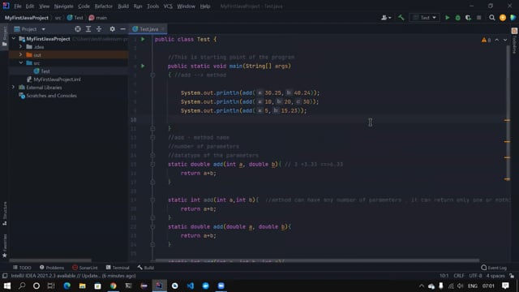
Task: Switch to the Terminal tool tab
Action: click(x=118, y=268)
